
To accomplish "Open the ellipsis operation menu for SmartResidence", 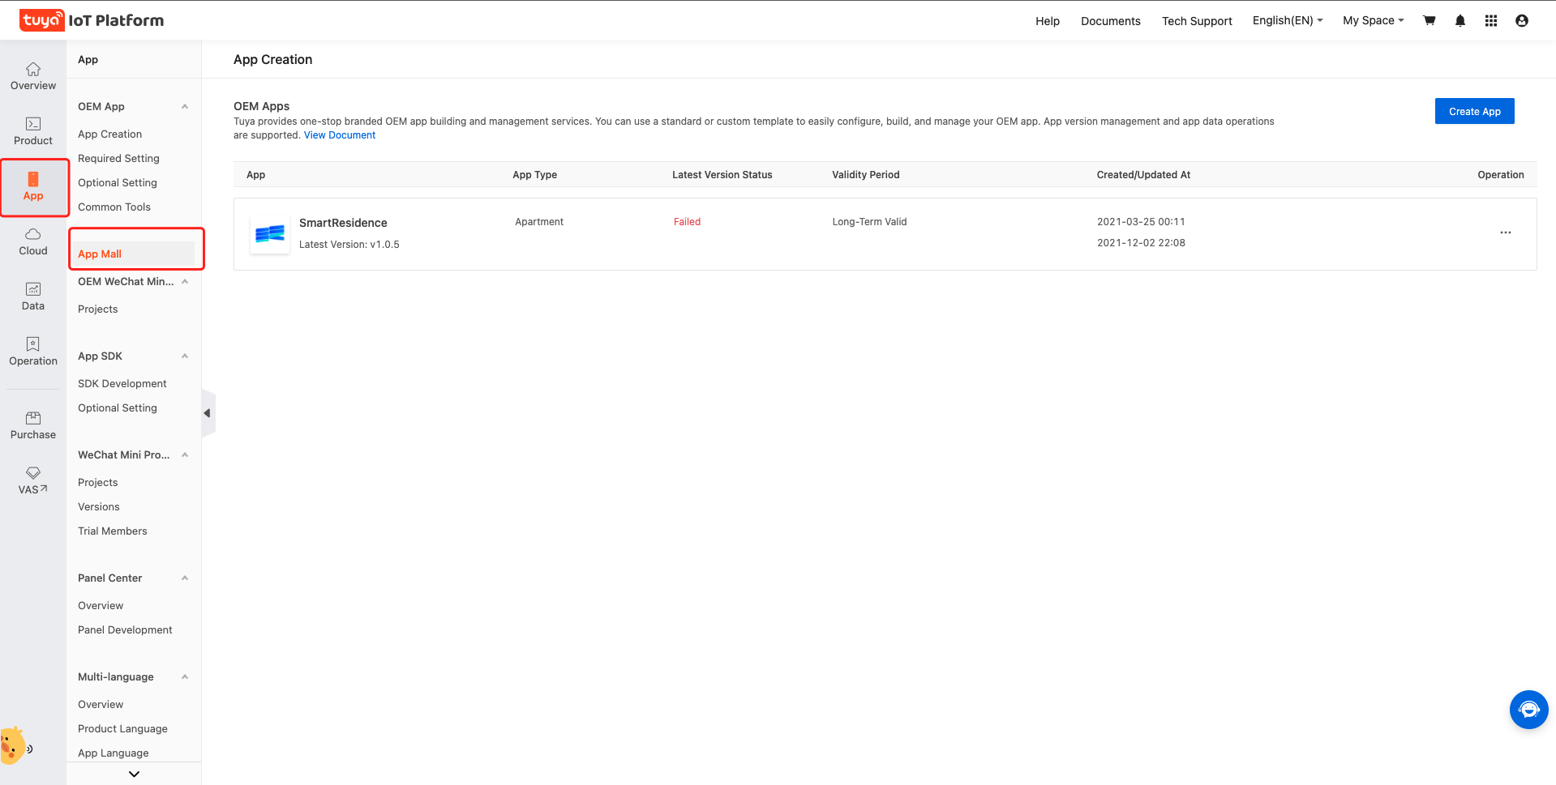I will 1505,233.
